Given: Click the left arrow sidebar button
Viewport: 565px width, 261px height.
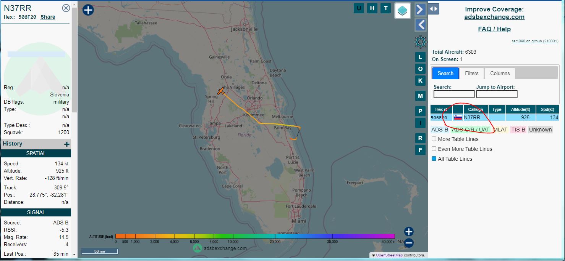Looking at the screenshot, I should point(420,25).
